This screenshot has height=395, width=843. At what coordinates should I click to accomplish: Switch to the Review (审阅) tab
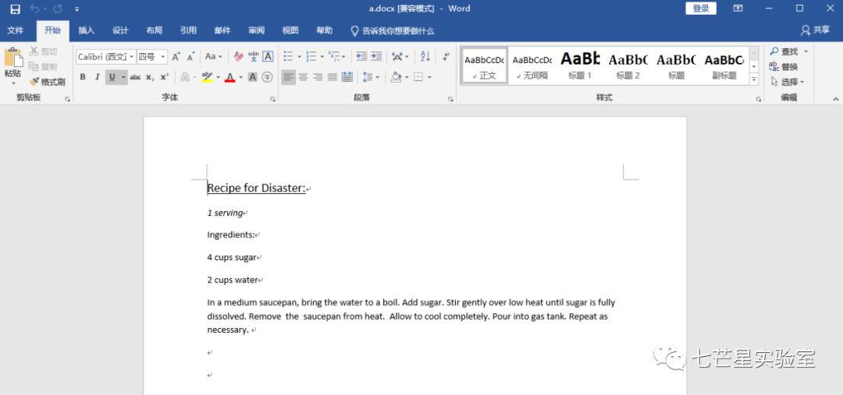click(257, 30)
